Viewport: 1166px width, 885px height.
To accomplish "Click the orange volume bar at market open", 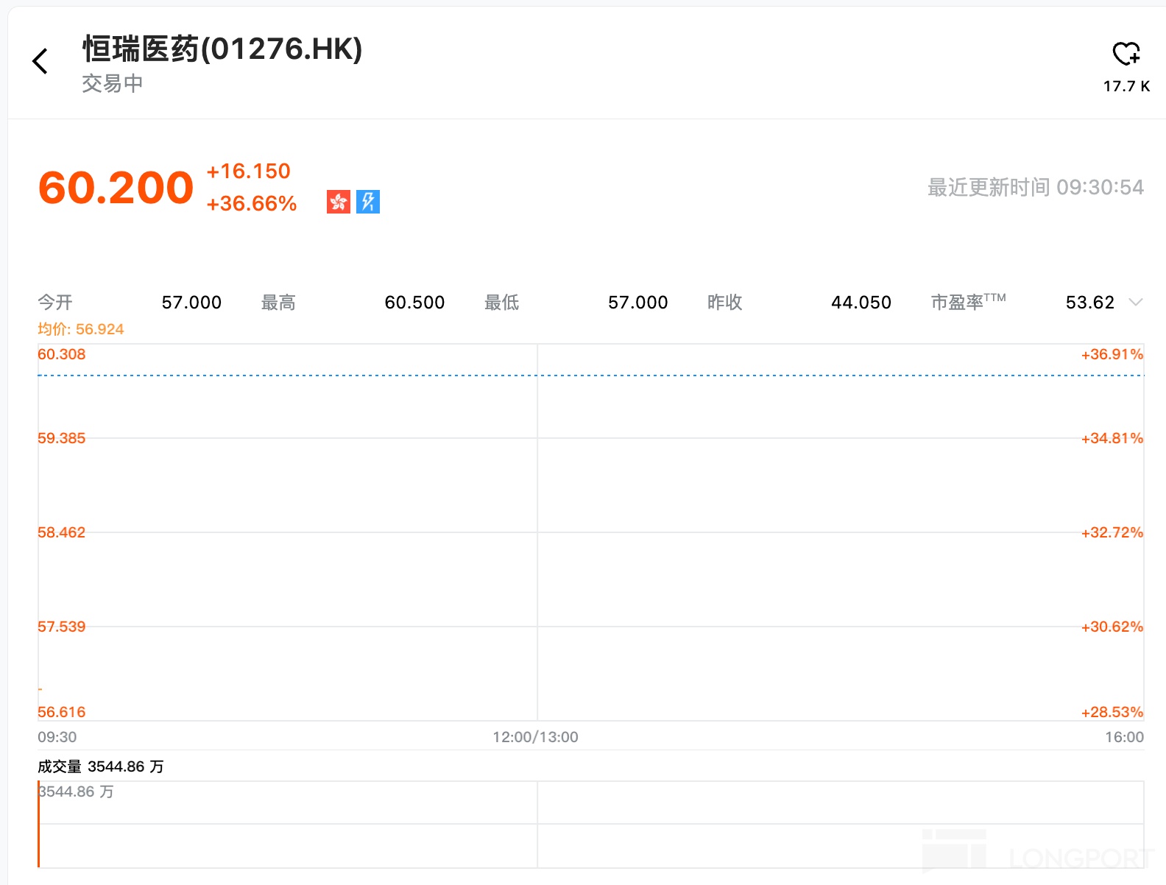I will (x=38, y=825).
